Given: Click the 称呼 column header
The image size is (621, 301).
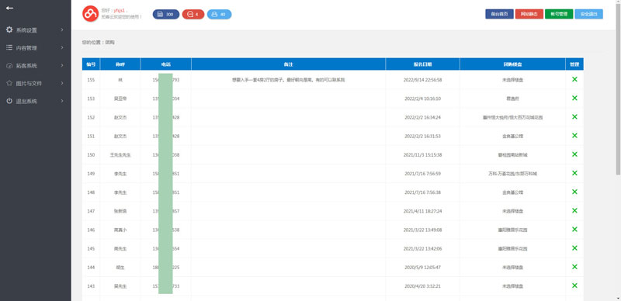Looking at the screenshot, I should pyautogui.click(x=120, y=64).
